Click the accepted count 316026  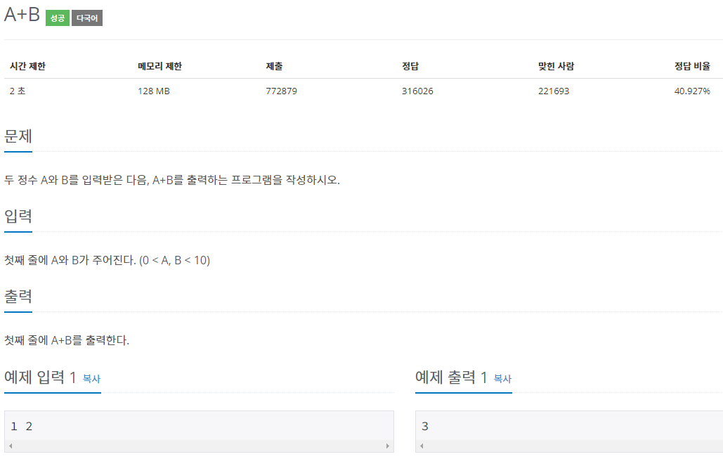tap(417, 91)
